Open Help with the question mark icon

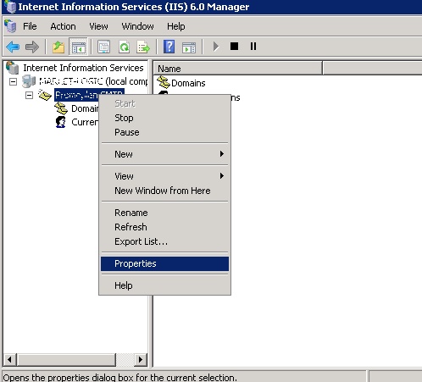pyautogui.click(x=169, y=47)
